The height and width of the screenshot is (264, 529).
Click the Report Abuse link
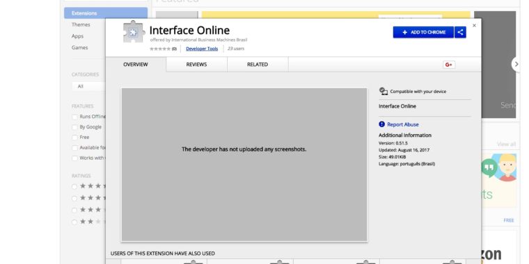[x=403, y=124]
